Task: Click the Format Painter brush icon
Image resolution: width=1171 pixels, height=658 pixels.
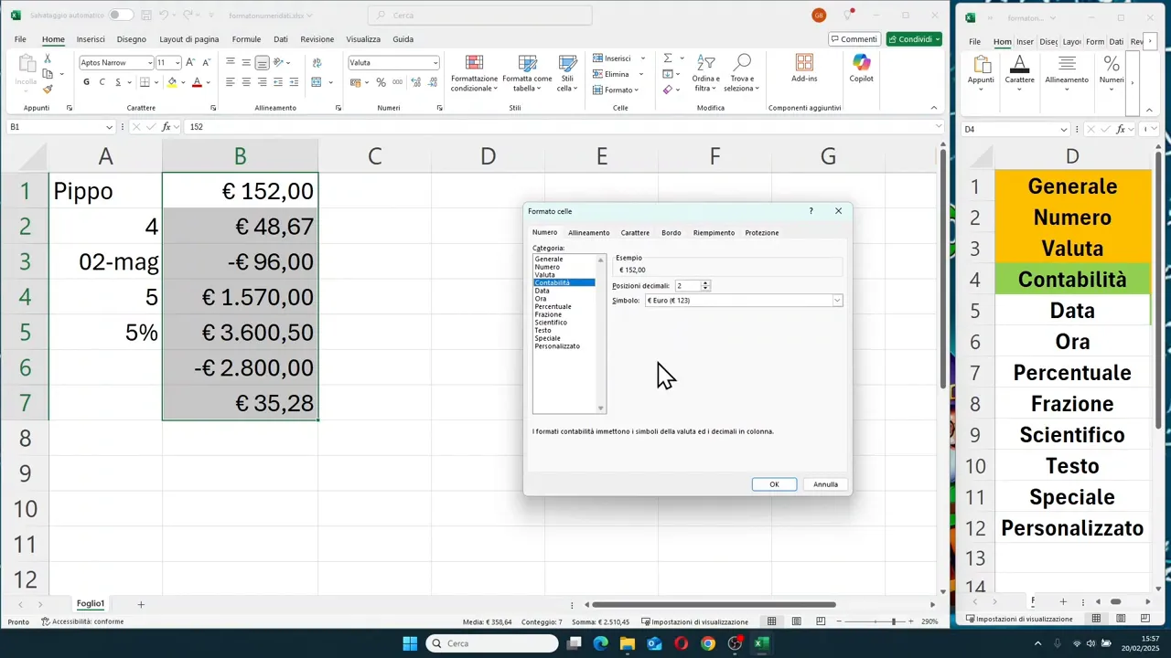Action: [48, 89]
